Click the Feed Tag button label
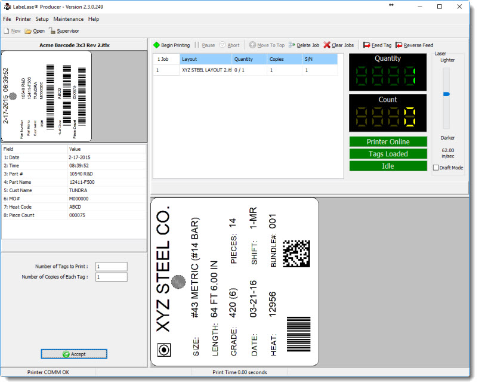The image size is (479, 386). [382, 45]
